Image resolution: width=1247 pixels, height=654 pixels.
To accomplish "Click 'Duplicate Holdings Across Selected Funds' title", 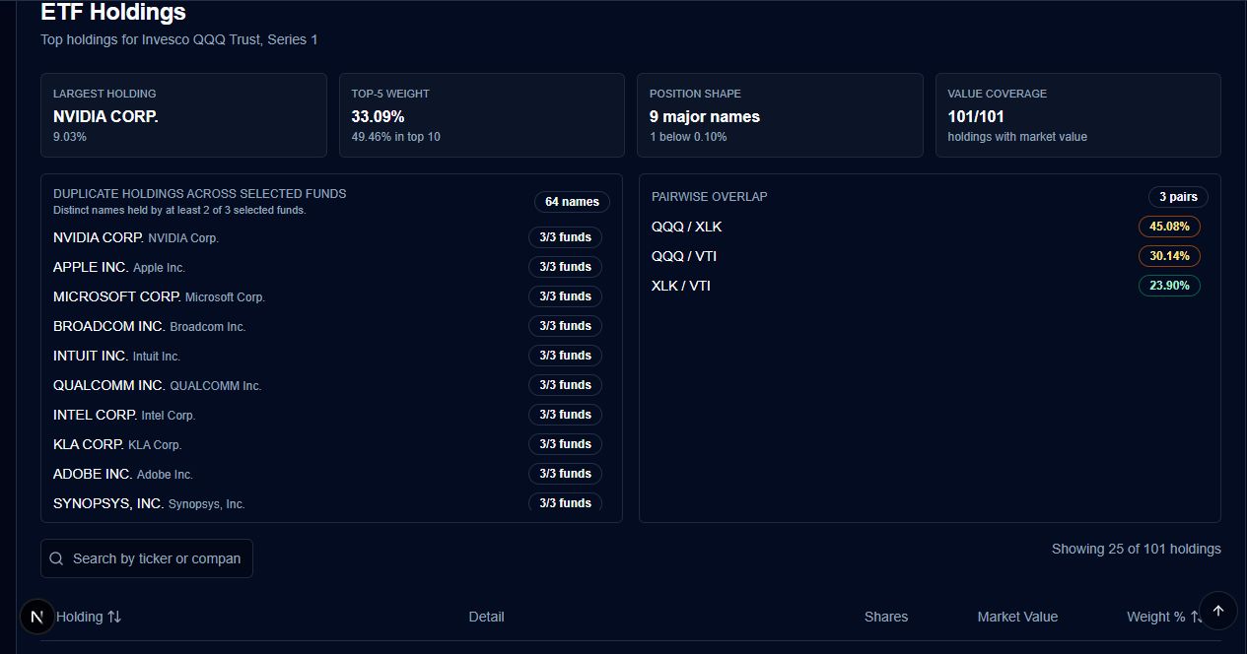I will tap(200, 194).
